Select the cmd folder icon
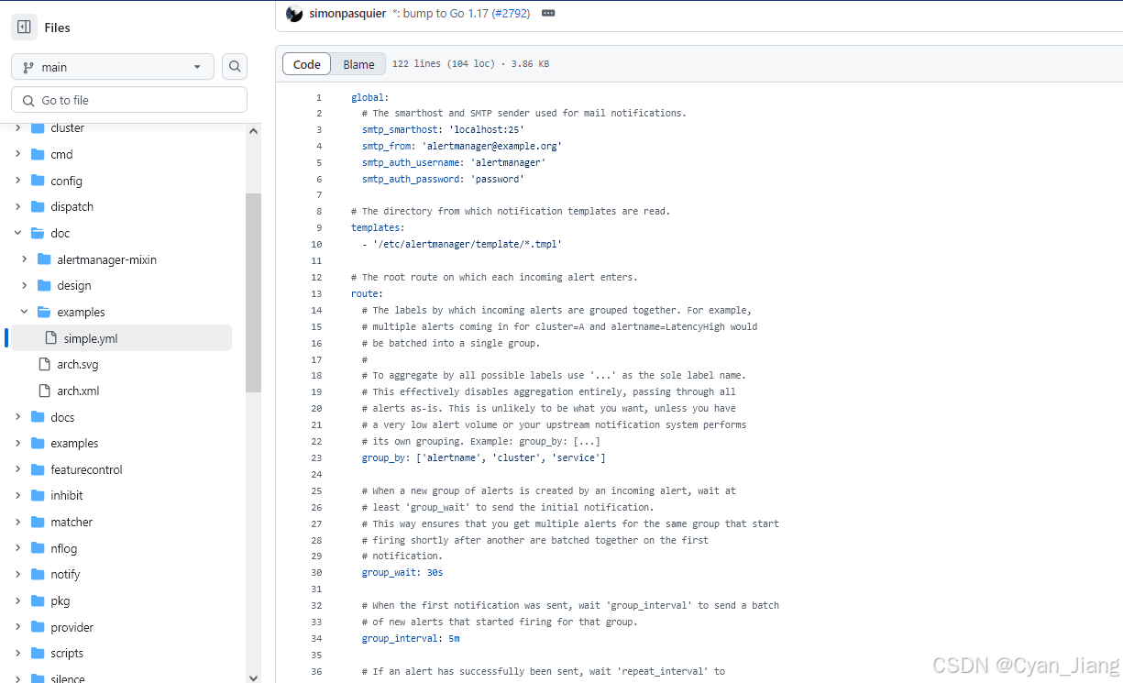This screenshot has width=1123, height=683. (x=38, y=154)
